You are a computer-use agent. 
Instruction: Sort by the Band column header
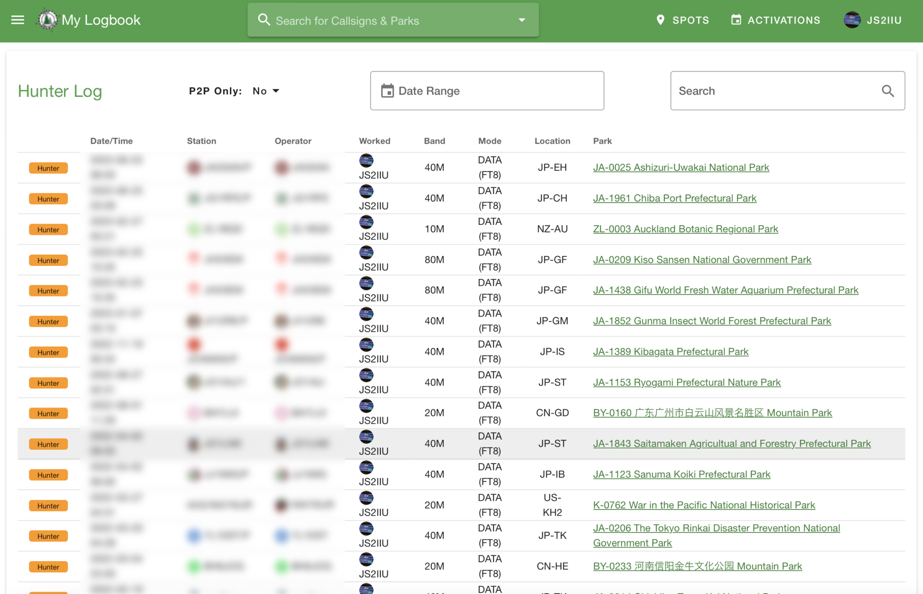(434, 141)
